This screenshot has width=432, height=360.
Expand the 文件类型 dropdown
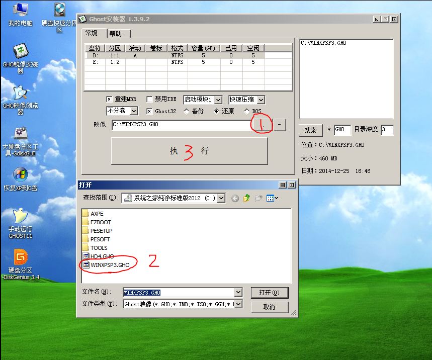[238, 304]
